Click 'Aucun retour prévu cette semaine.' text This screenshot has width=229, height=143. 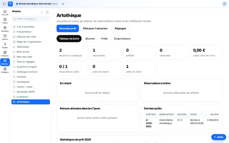tap(97, 118)
